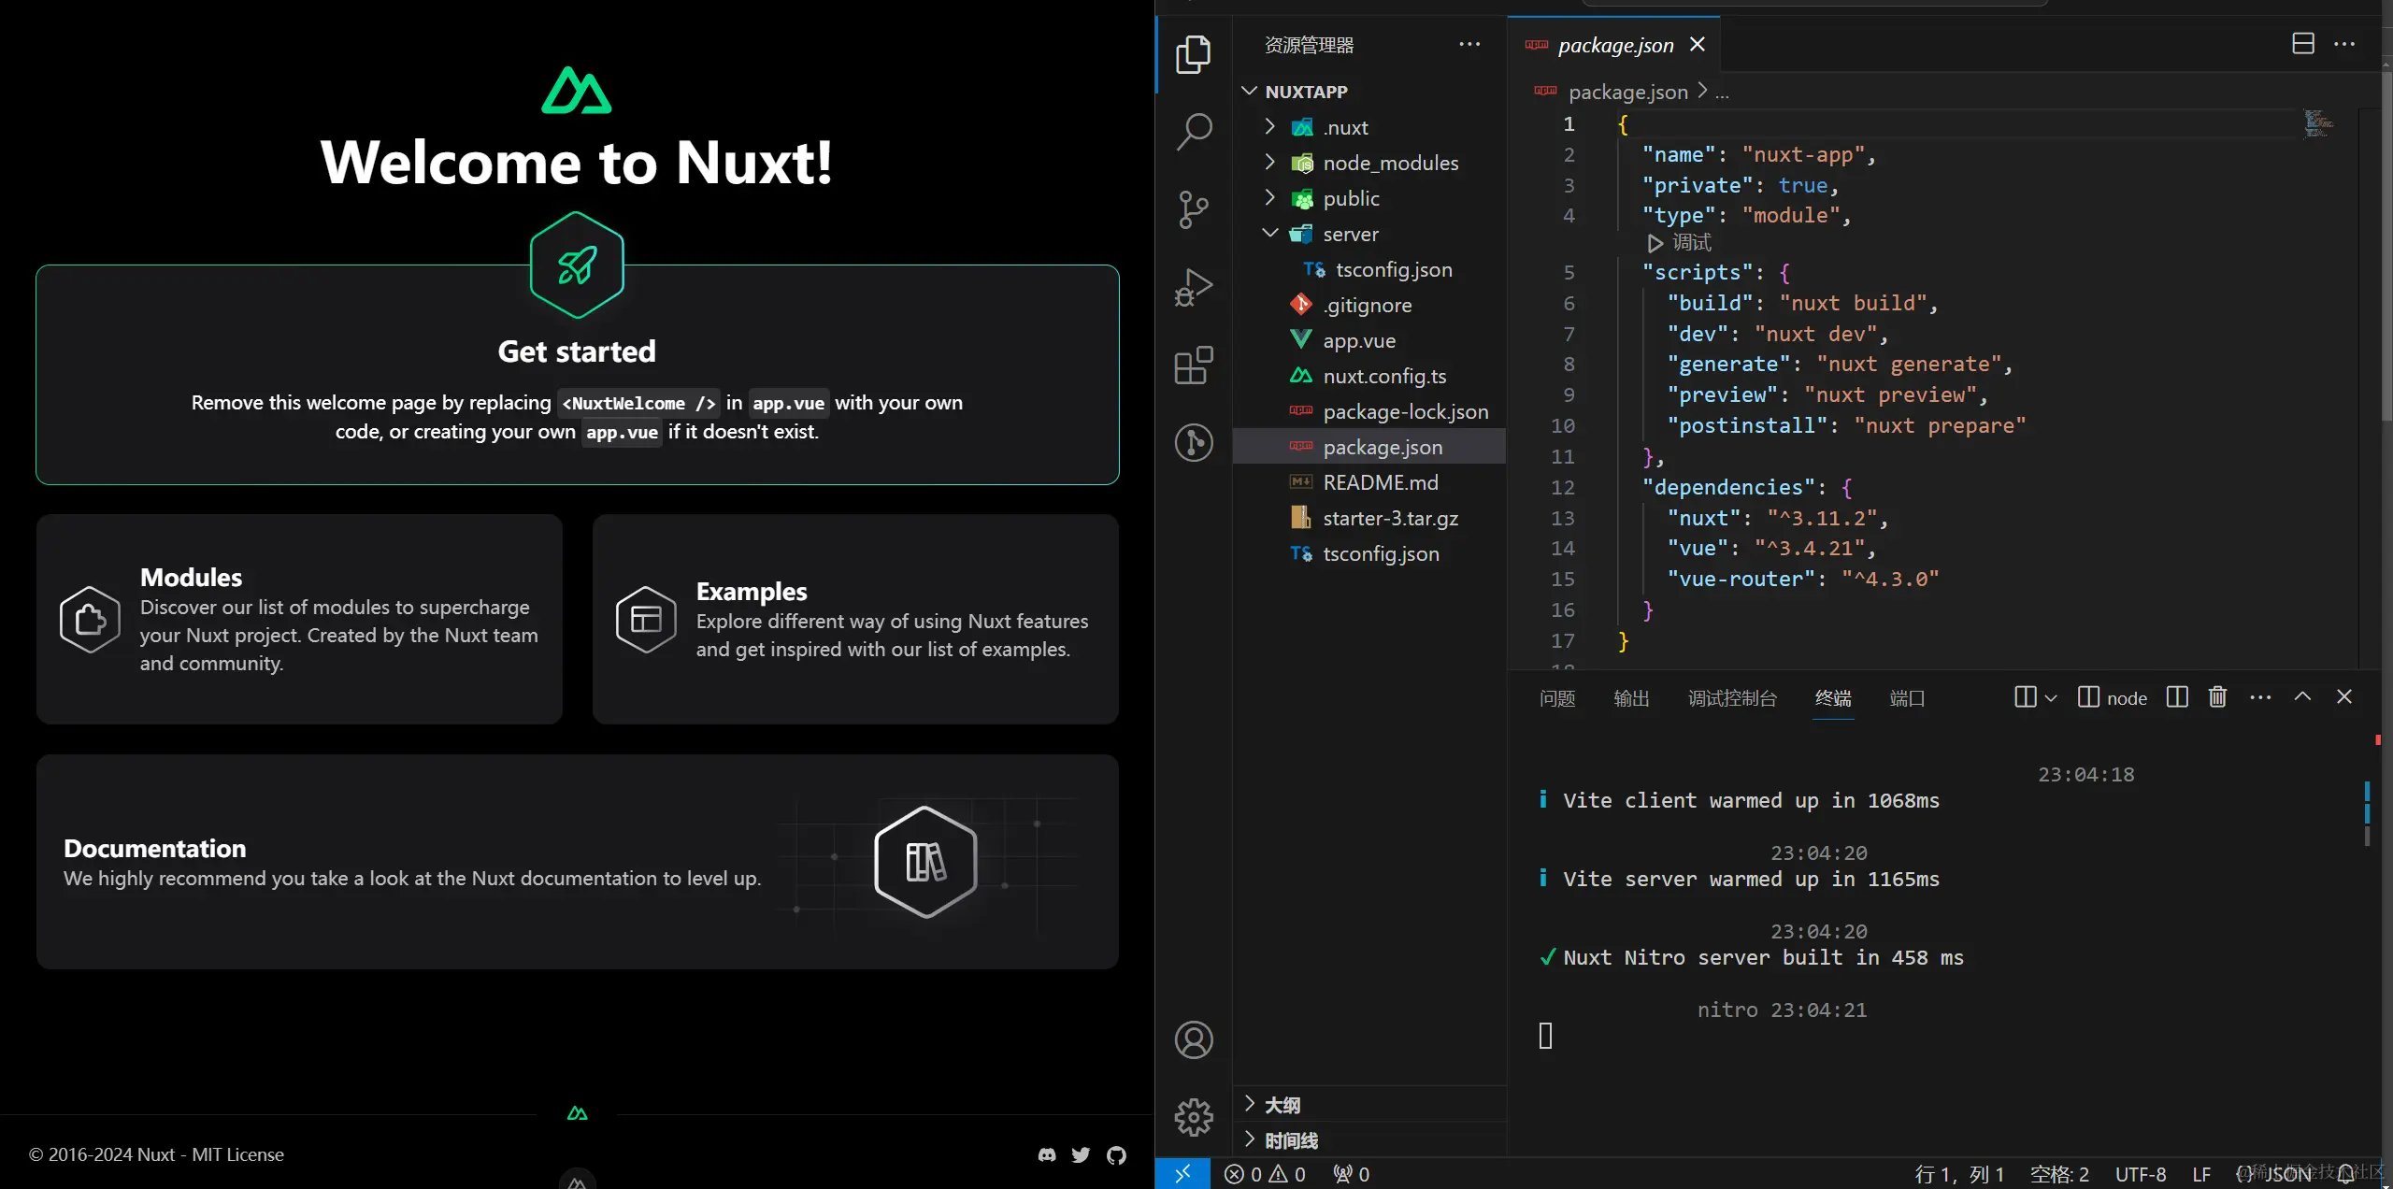Viewport: 2393px width, 1189px height.
Task: Switch to the Debug Console tab
Action: (1732, 698)
